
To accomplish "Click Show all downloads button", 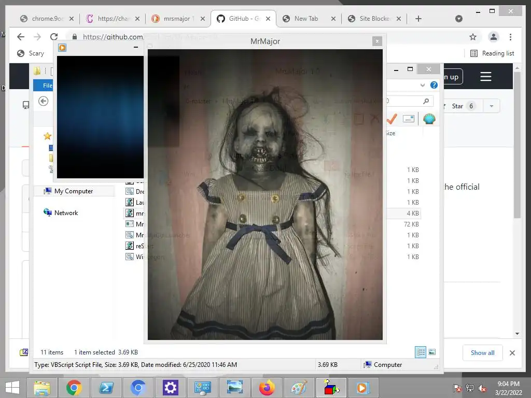I will pyautogui.click(x=483, y=352).
